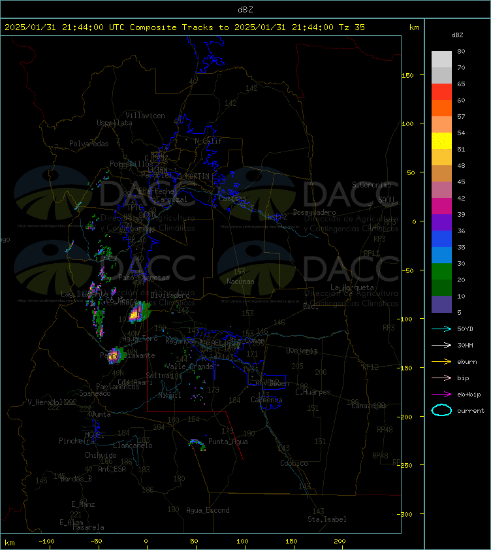This screenshot has height=550, width=491.
Task: Click the 'eb+bip' legend label
Action: (x=469, y=395)
